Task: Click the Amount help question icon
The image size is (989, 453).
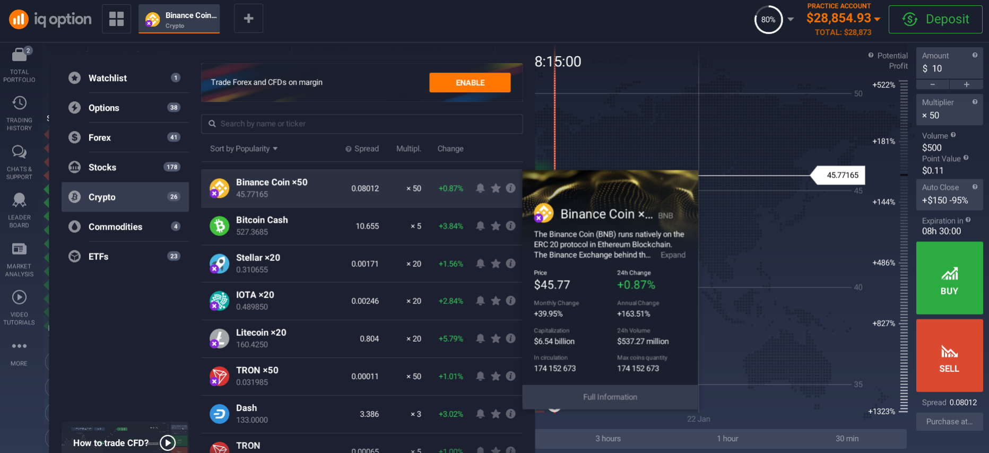Action: pyautogui.click(x=975, y=55)
